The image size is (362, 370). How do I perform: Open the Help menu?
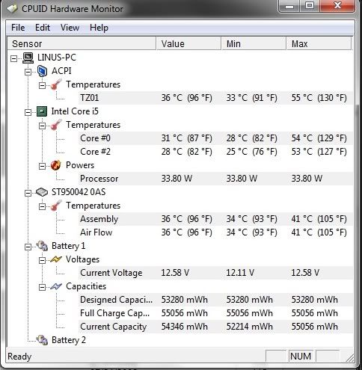click(x=99, y=28)
